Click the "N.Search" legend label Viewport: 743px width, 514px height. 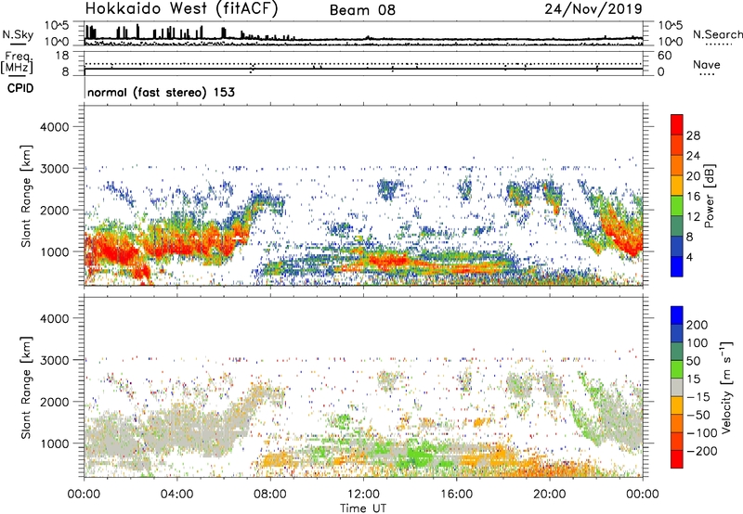coord(717,34)
